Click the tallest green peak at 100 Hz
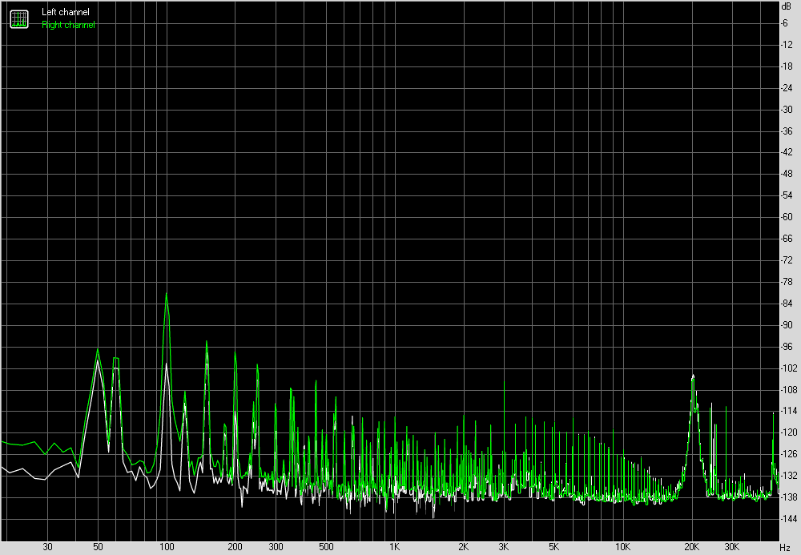Image resolution: width=801 pixels, height=555 pixels. (x=167, y=294)
